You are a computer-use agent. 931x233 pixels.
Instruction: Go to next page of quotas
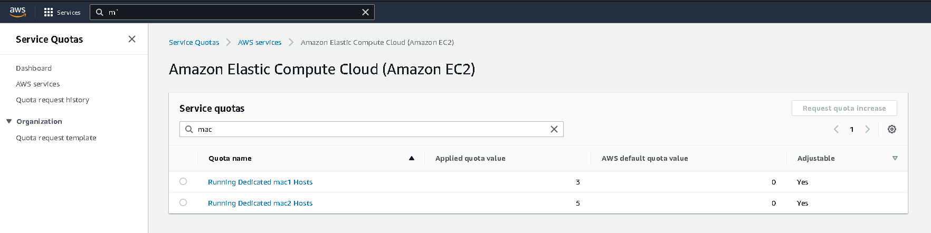tap(867, 129)
